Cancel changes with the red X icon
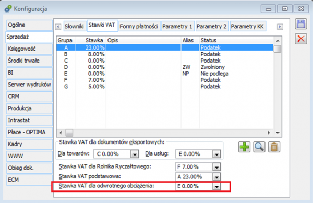 (x=301, y=39)
